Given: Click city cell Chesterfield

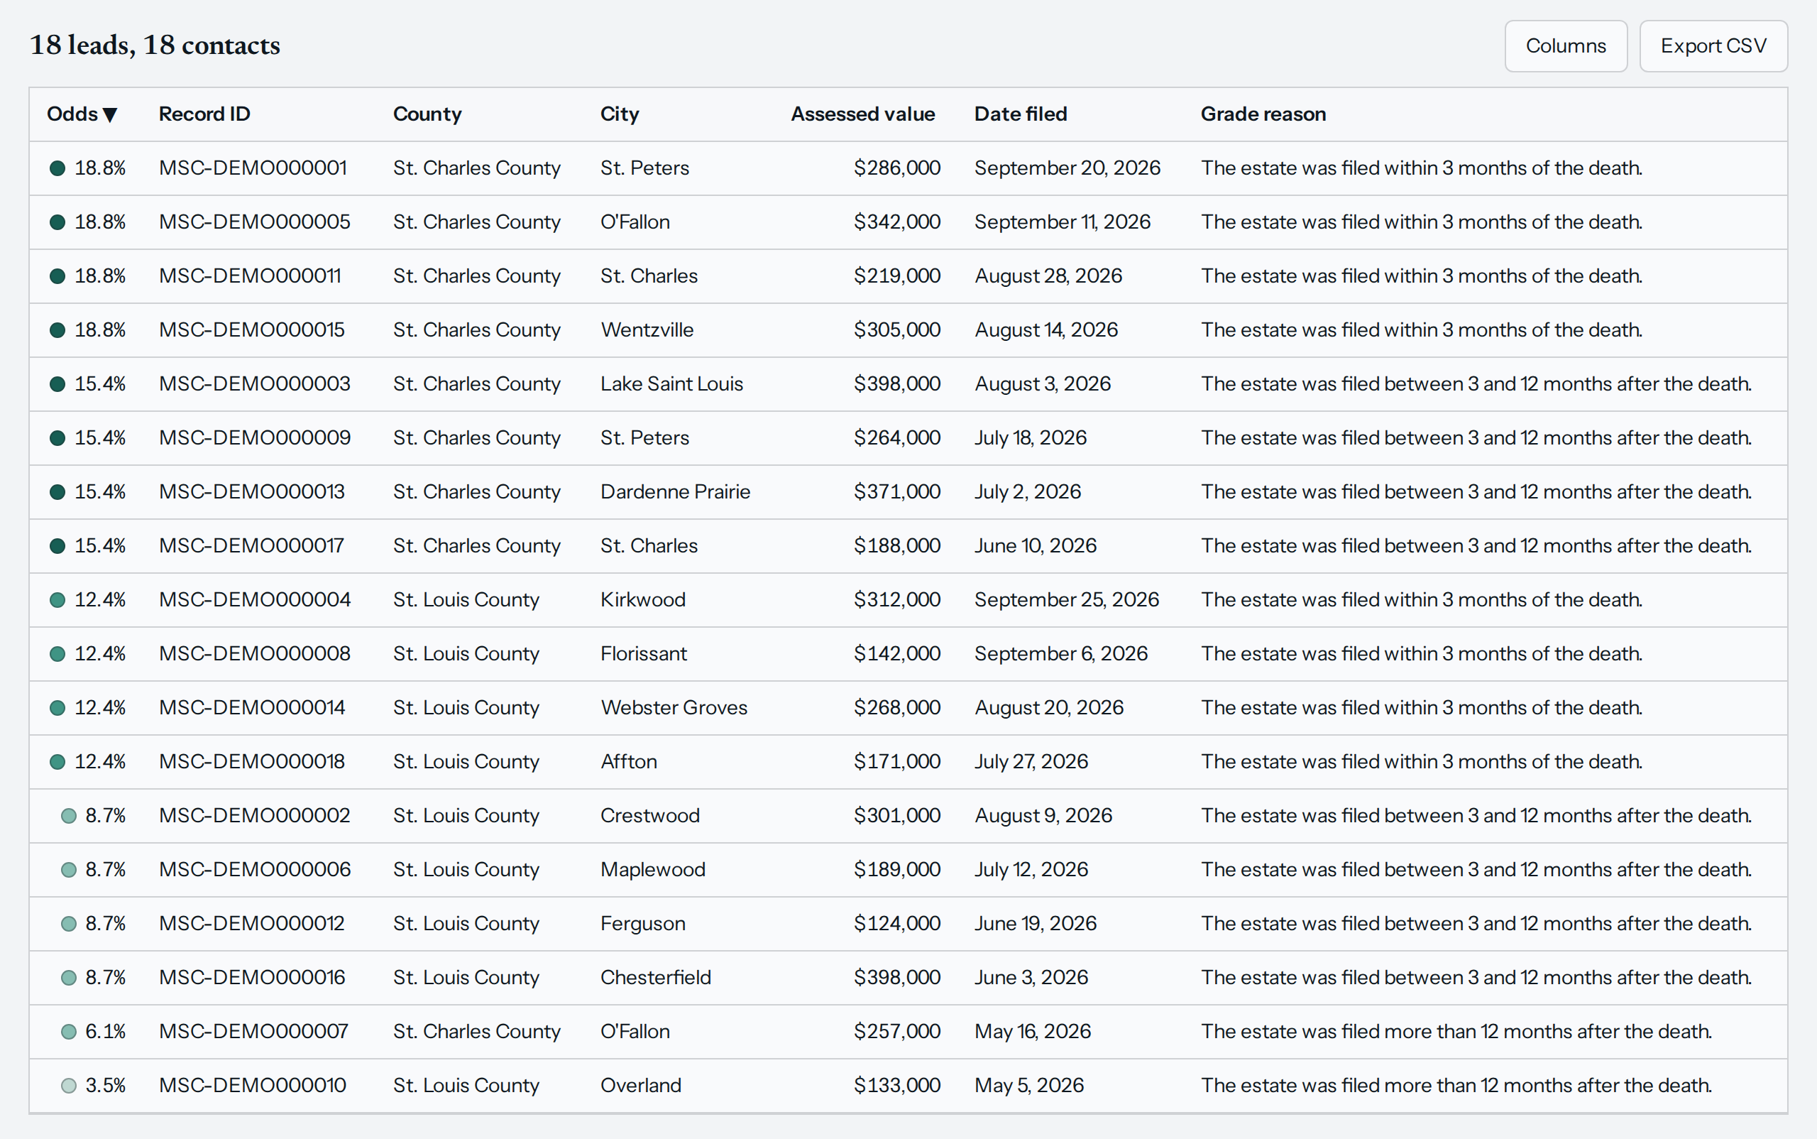Looking at the screenshot, I should 656,978.
